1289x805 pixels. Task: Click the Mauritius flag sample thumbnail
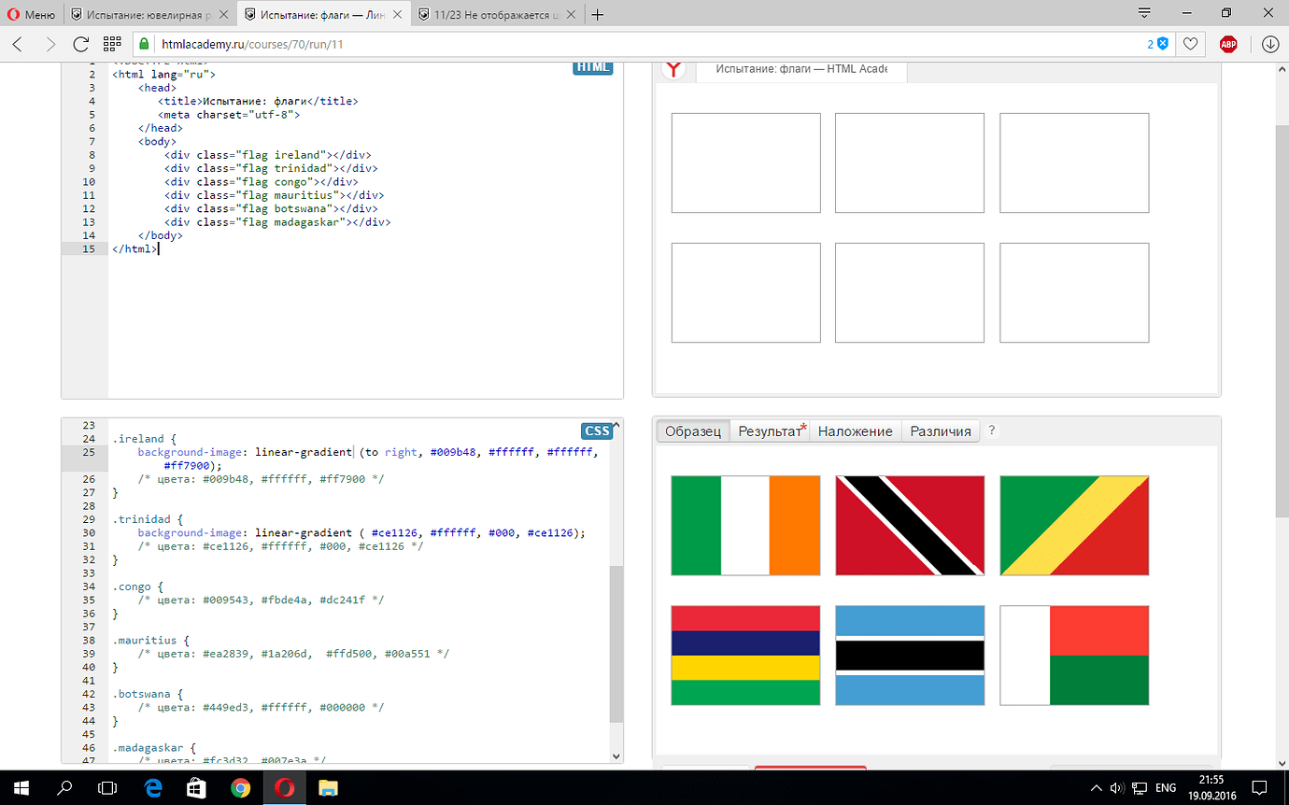(745, 656)
